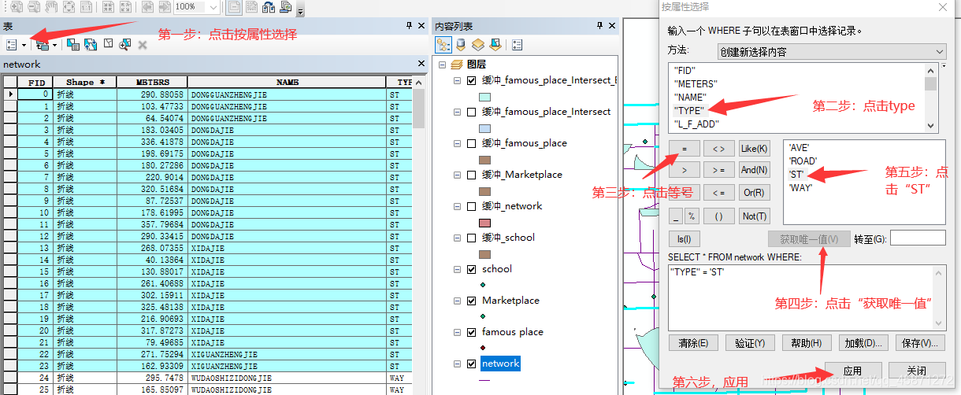Image resolution: width=961 pixels, height=395 pixels.
Task: Go forward to next extent arrow icon
Action: [163, 7]
